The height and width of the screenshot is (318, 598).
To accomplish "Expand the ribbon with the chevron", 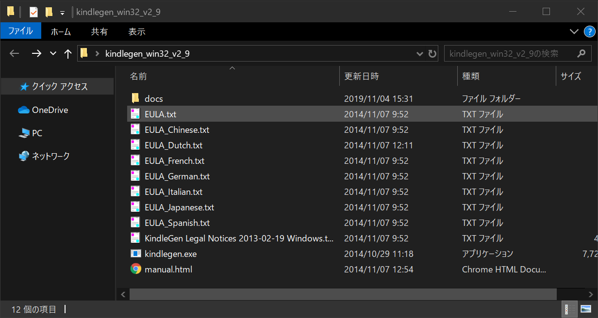I will click(x=574, y=32).
